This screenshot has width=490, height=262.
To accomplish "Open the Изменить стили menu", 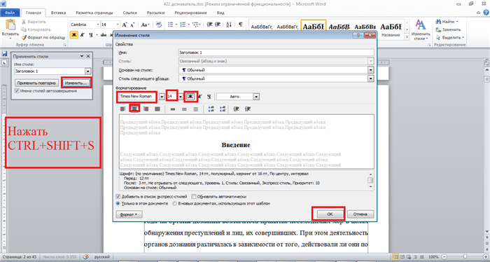I will click(421, 30).
